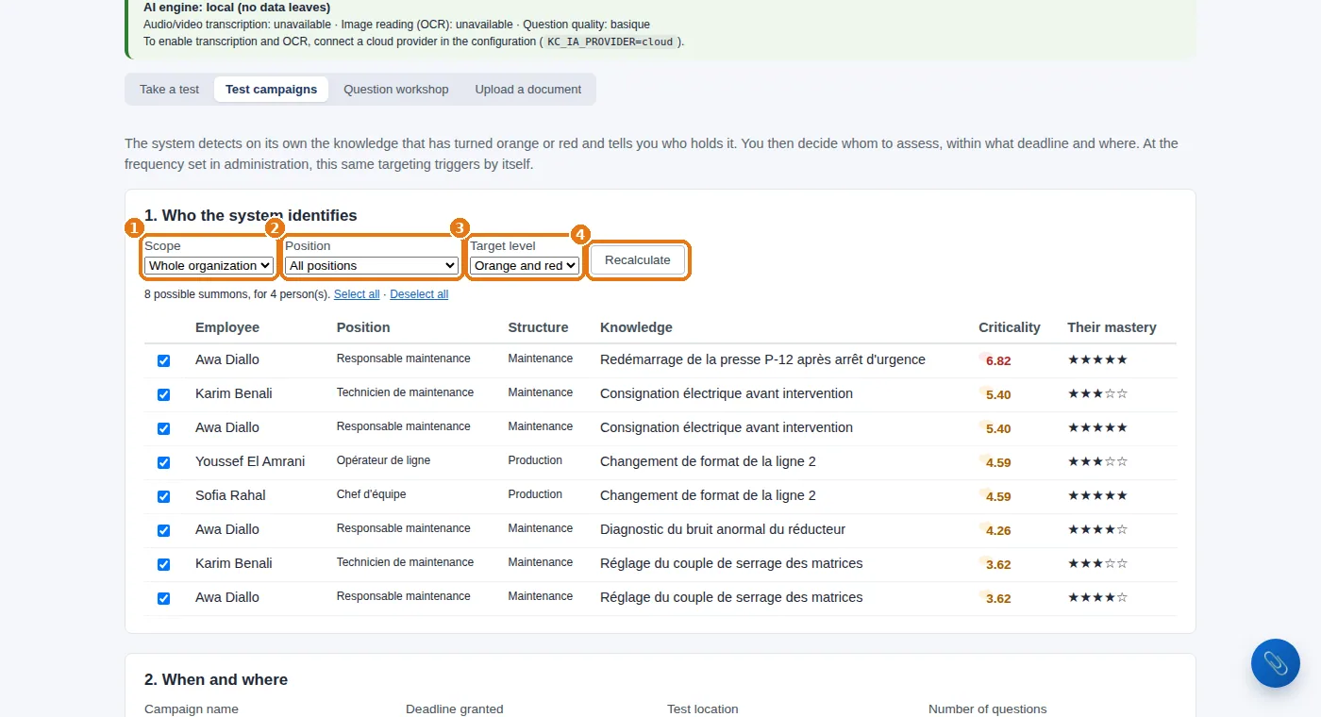Click Redémarrage de la presse P-12 knowledge text
1321x717 pixels.
point(762,359)
